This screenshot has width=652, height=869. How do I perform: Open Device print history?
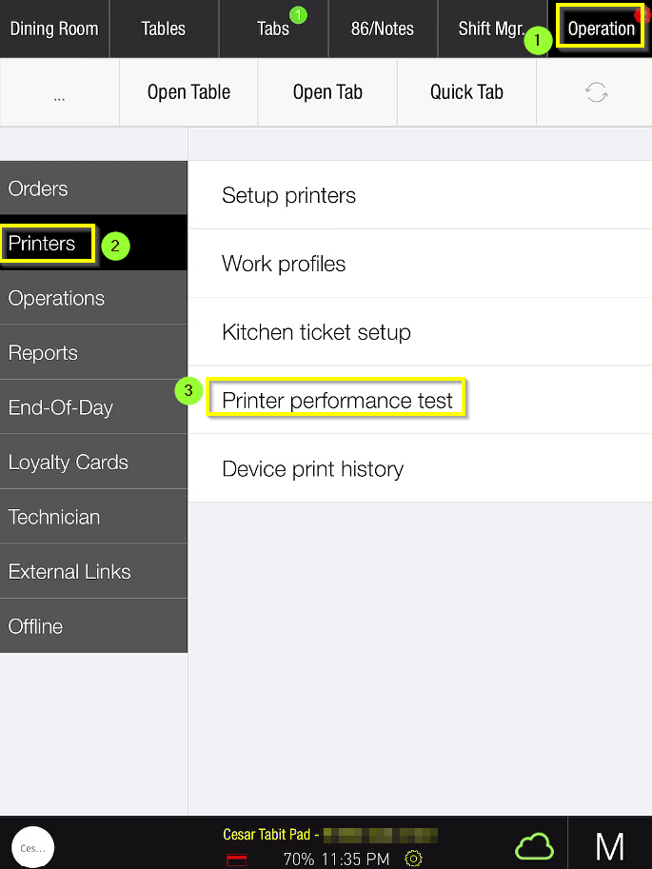[312, 469]
